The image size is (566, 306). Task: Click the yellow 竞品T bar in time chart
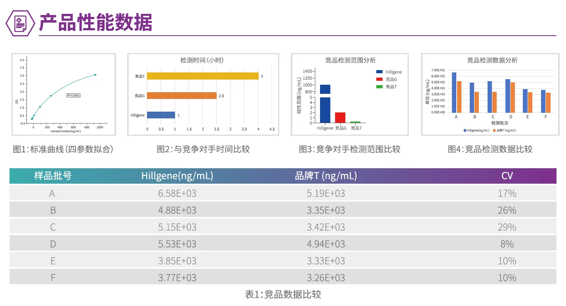point(203,76)
